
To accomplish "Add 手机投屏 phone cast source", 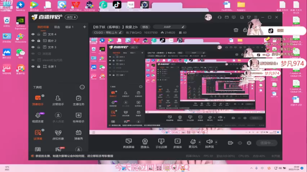I will point(161,143).
